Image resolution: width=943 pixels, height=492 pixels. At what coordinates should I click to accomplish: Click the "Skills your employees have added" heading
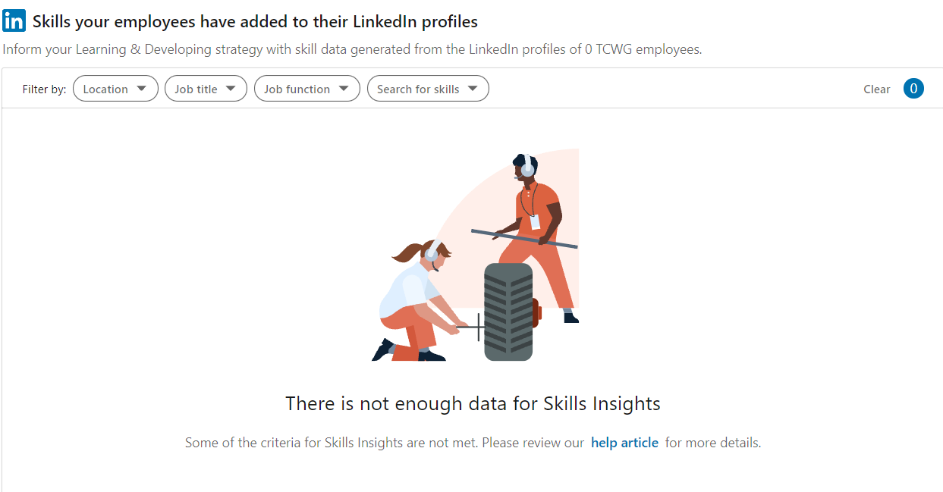pyautogui.click(x=255, y=21)
